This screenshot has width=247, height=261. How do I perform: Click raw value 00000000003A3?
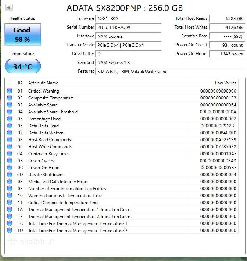(x=218, y=160)
